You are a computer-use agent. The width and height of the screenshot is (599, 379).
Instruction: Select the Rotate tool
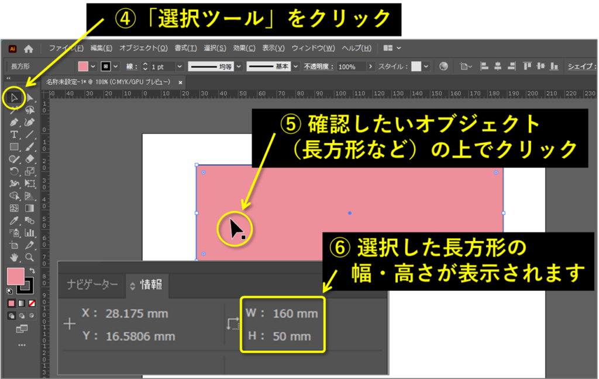14,171
